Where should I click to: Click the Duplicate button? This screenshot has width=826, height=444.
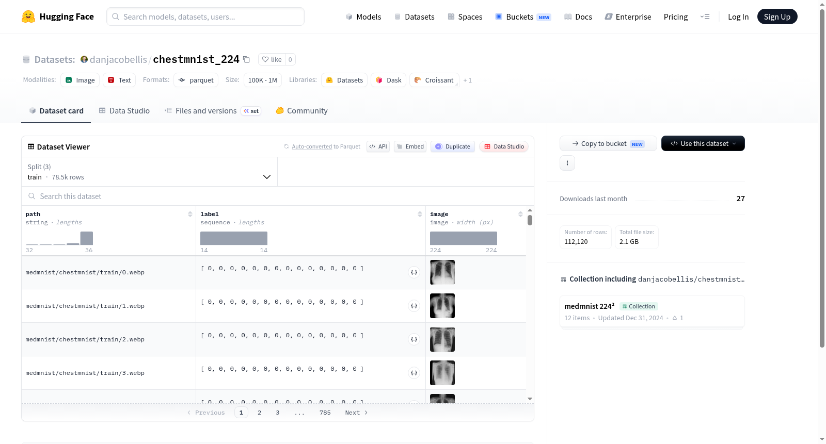453,146
